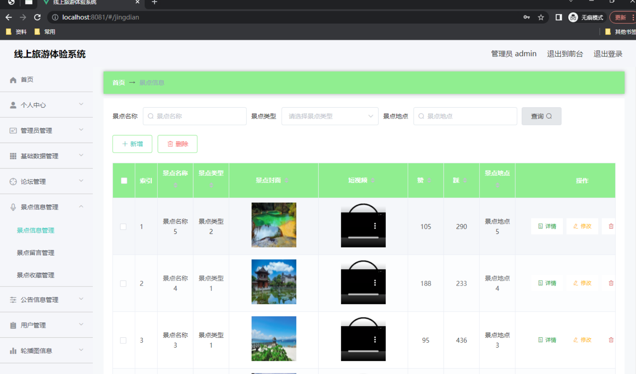636x374 pixels.
Task: Click 退出到前台 link
Action: click(565, 54)
